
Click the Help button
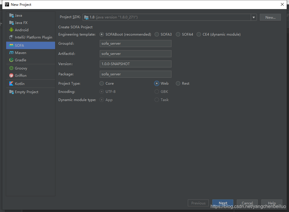[272, 203]
